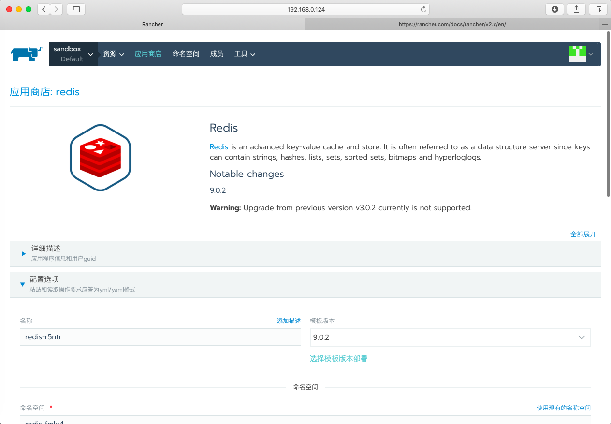Expand 详细描述 section
This screenshot has width=611, height=424.
pos(305,254)
